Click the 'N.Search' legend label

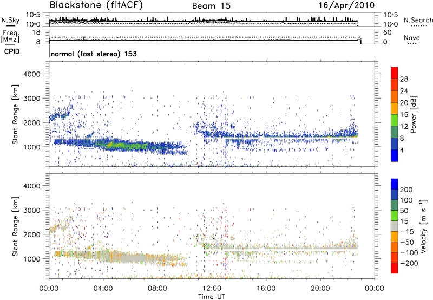click(x=418, y=20)
